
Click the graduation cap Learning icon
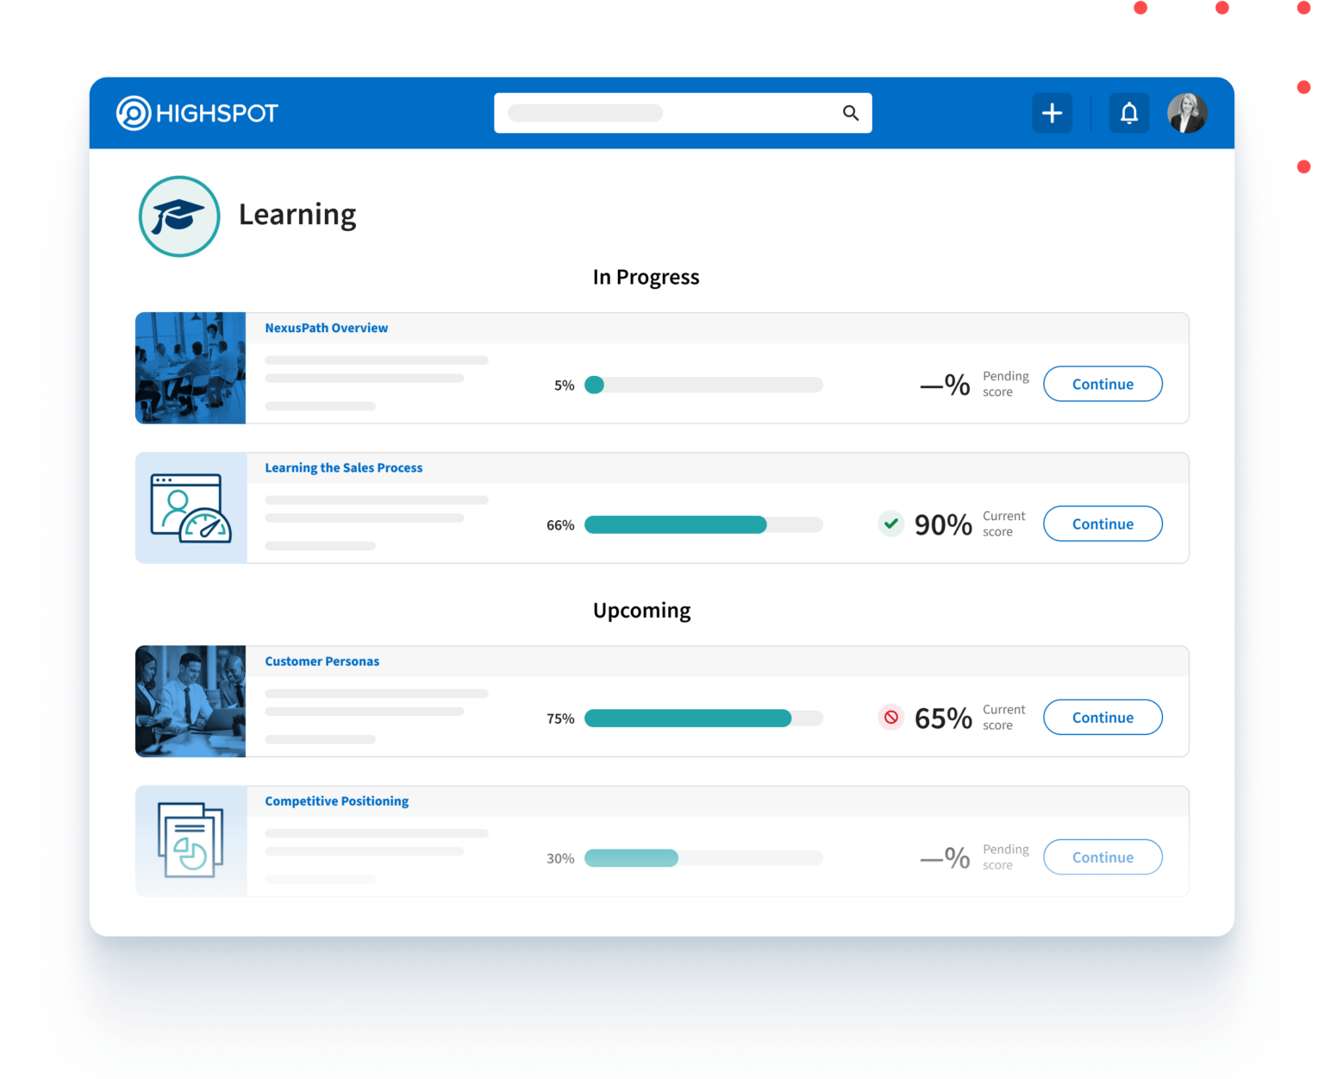179,216
